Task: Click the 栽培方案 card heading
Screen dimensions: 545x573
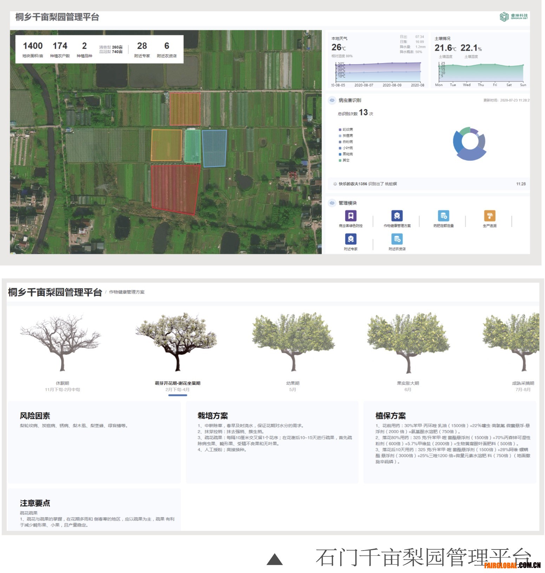Action: (213, 416)
